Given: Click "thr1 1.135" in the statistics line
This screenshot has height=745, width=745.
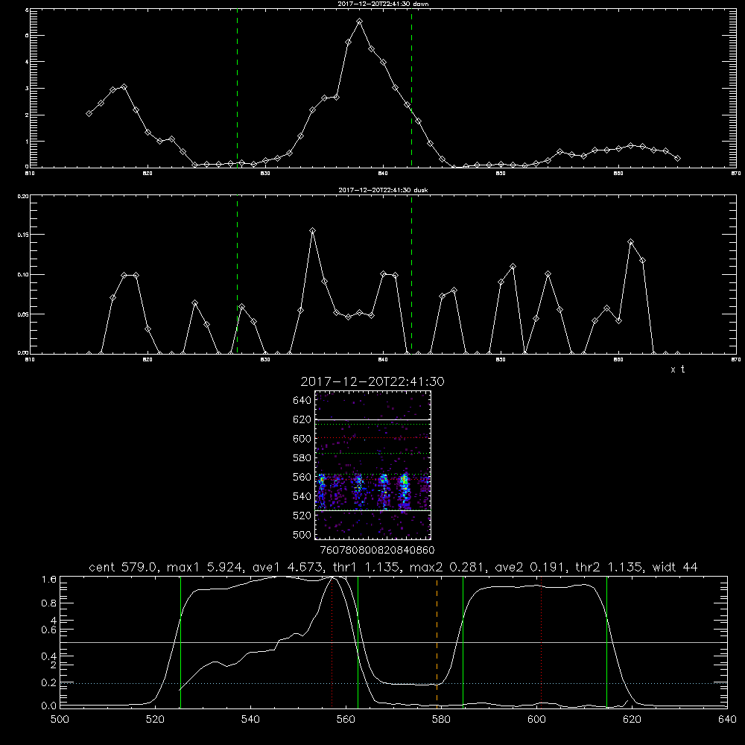Looking at the screenshot, I should (x=367, y=567).
